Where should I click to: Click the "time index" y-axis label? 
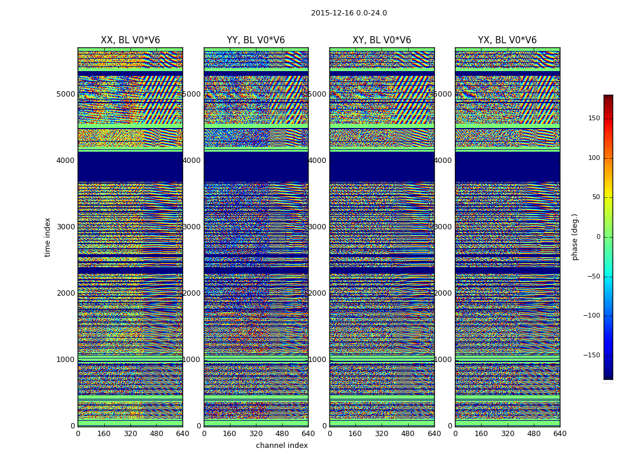click(x=47, y=237)
